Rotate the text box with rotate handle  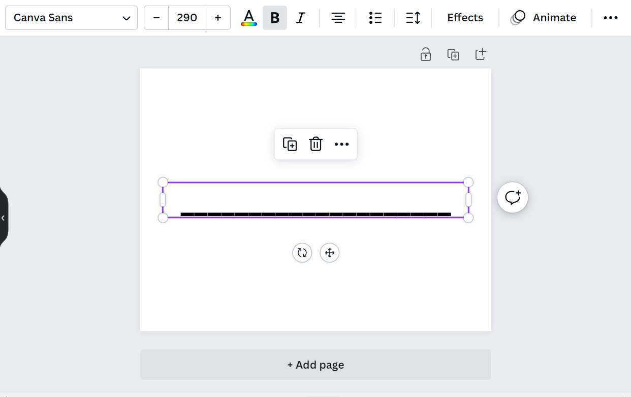302,252
